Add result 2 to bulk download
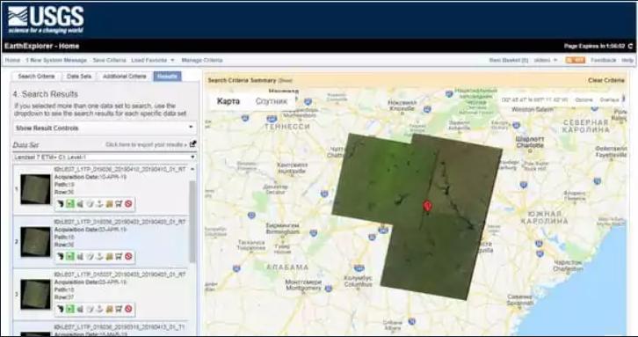This screenshot has height=337, width=638. point(109,256)
